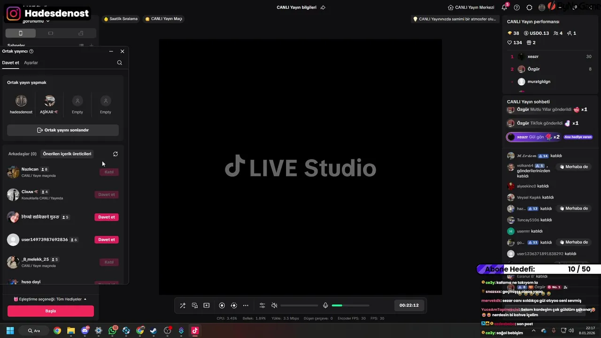601x338 pixels.
Task: Open WhatsApp from the taskbar
Action: pyautogui.click(x=113, y=330)
